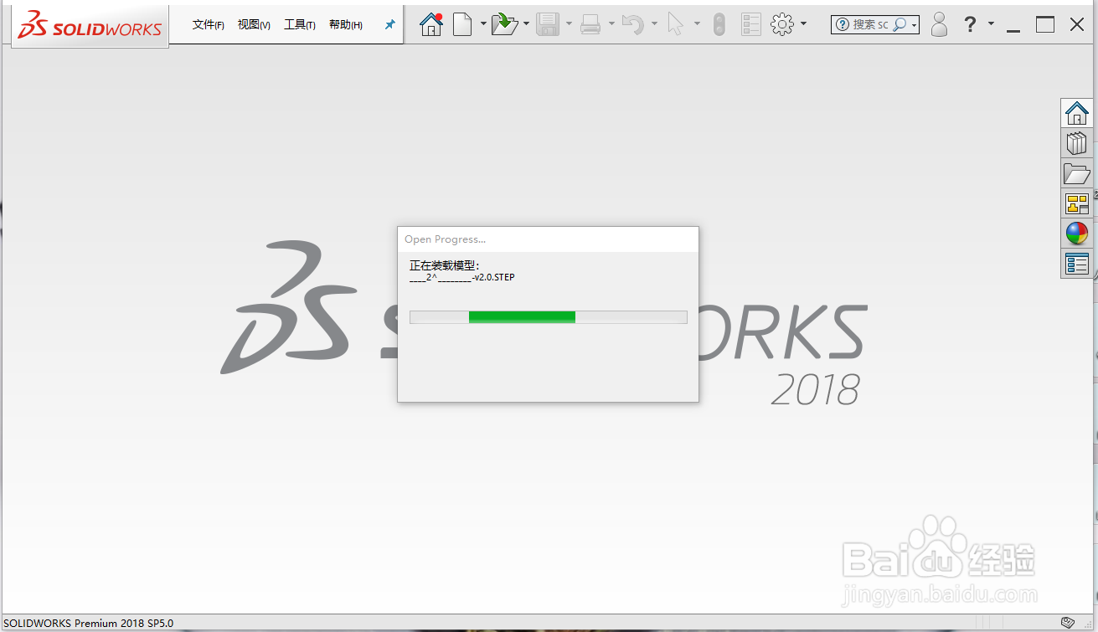Click the New document icon
The width and height of the screenshot is (1098, 632).
(462, 24)
